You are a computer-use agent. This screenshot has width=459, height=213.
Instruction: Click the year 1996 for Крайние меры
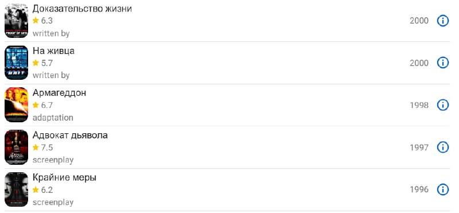419,189
